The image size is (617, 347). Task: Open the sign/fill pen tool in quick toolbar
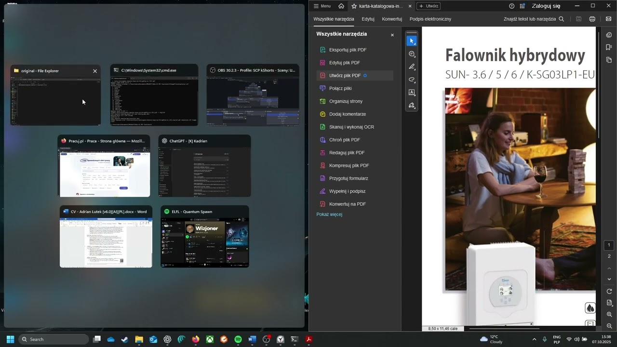(x=412, y=105)
